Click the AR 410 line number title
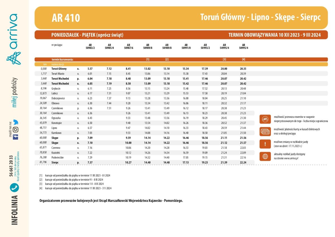Image resolution: width=335 pixels, height=237 pixels. click(66, 18)
